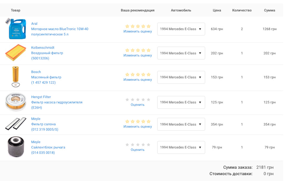Set fourth star rating for Сайлентблок рычага
The image size is (286, 181).
coord(143,145)
